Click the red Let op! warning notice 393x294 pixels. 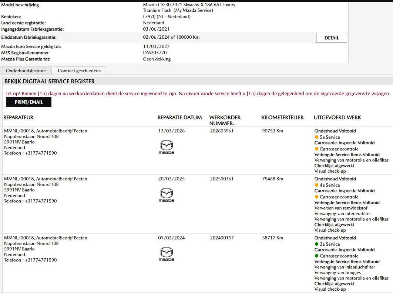click(198, 94)
